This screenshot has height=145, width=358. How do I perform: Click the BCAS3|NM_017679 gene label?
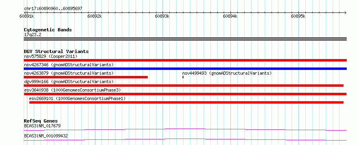click(x=42, y=126)
